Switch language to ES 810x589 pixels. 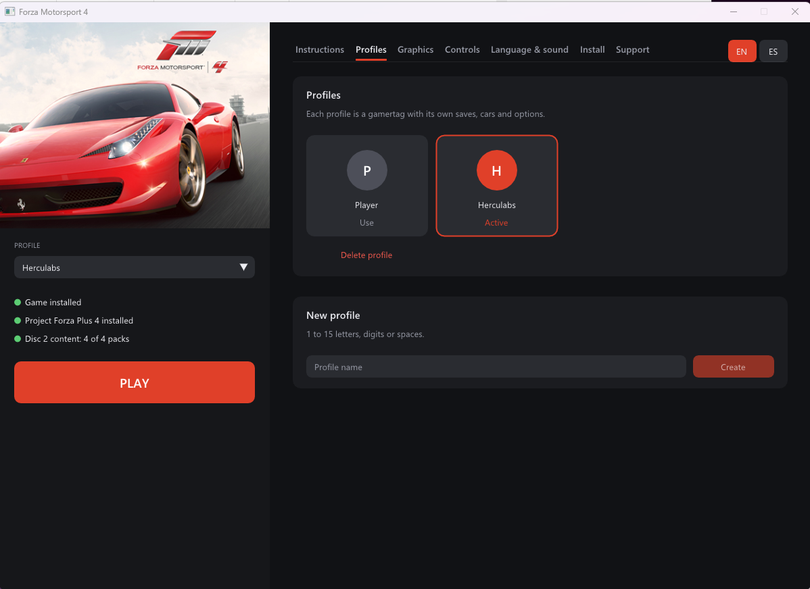tap(773, 51)
